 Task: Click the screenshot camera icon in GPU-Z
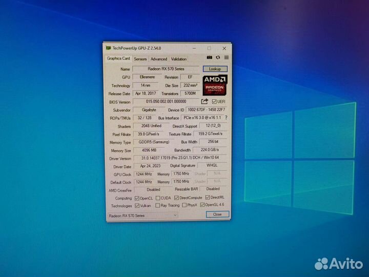coord(209,57)
